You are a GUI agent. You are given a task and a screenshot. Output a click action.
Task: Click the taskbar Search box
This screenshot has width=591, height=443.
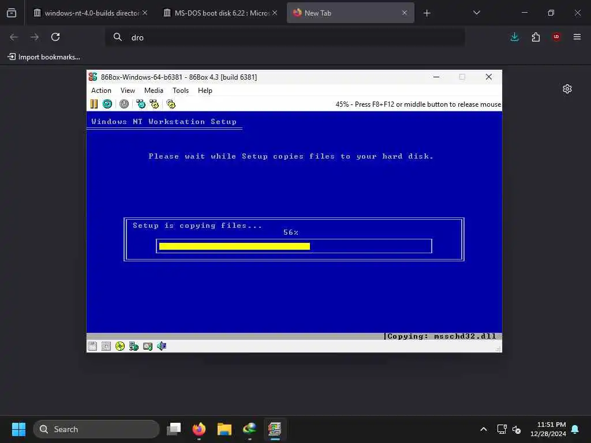96,429
